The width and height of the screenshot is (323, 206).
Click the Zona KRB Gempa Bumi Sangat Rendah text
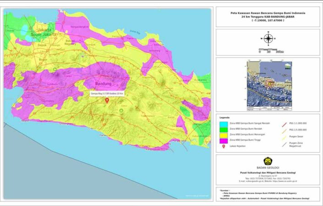tap(249, 123)
